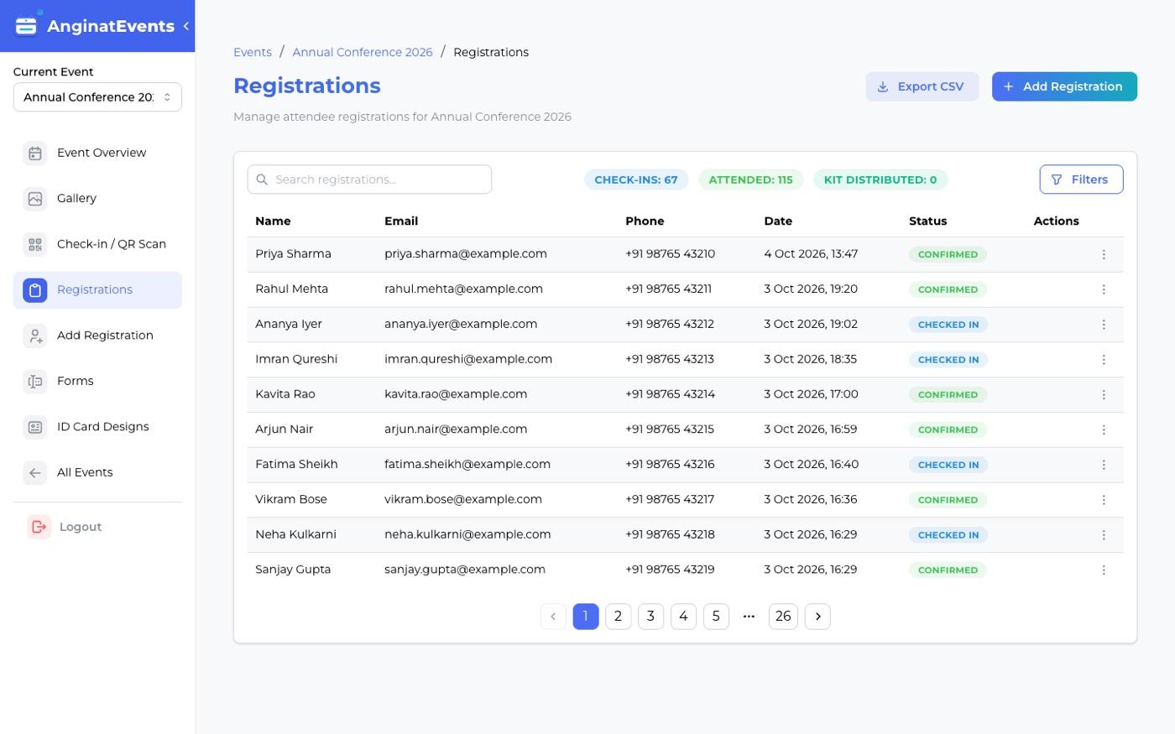Click the Check-in QR Scan icon
This screenshot has width=1175, height=734.
click(x=34, y=244)
